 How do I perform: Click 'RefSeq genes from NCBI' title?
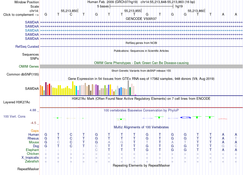pos(141,43)
